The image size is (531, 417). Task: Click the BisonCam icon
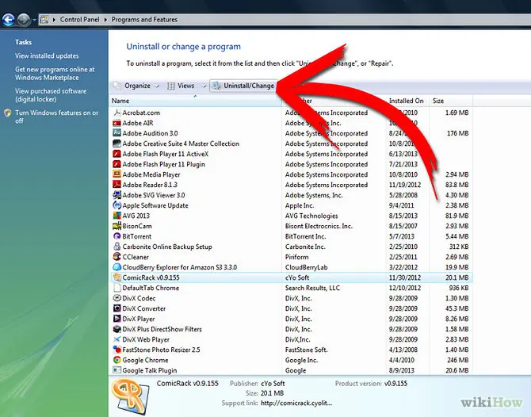(117, 226)
